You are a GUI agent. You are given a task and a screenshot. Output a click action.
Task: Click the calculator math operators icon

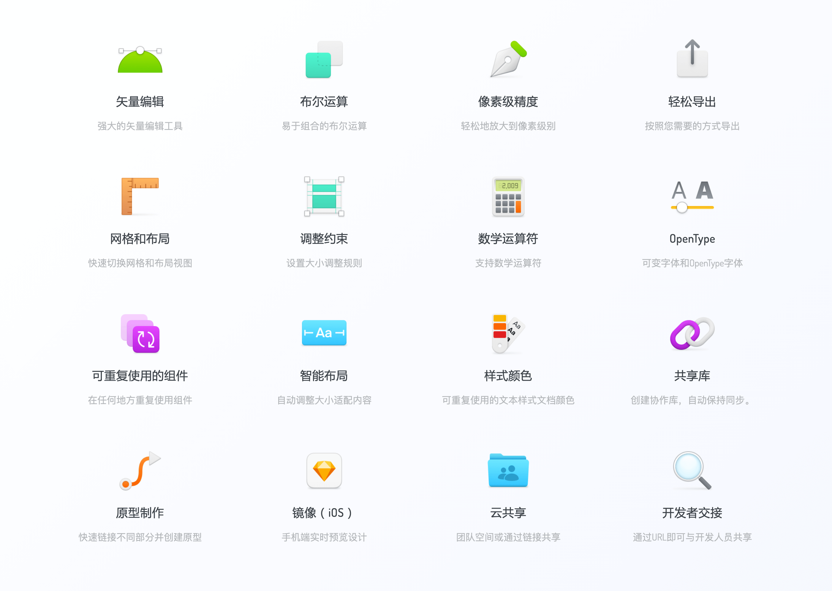508,196
